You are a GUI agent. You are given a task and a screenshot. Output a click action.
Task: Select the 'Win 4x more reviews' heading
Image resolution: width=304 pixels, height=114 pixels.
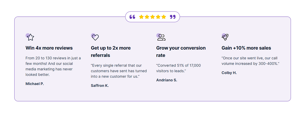pyautogui.click(x=49, y=48)
